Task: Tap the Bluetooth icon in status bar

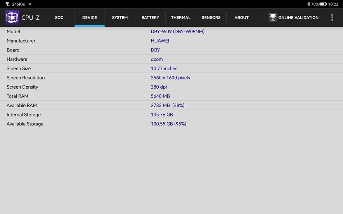Action: tap(308, 4)
